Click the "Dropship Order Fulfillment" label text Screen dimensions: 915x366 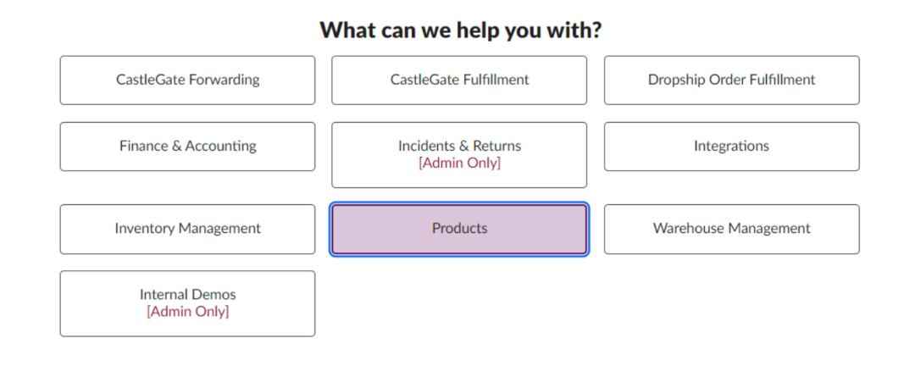(x=731, y=80)
